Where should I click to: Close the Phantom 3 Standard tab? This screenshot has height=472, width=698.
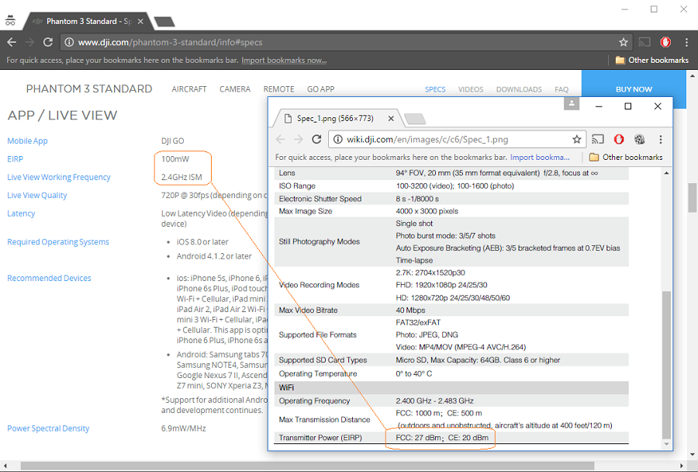click(x=140, y=22)
